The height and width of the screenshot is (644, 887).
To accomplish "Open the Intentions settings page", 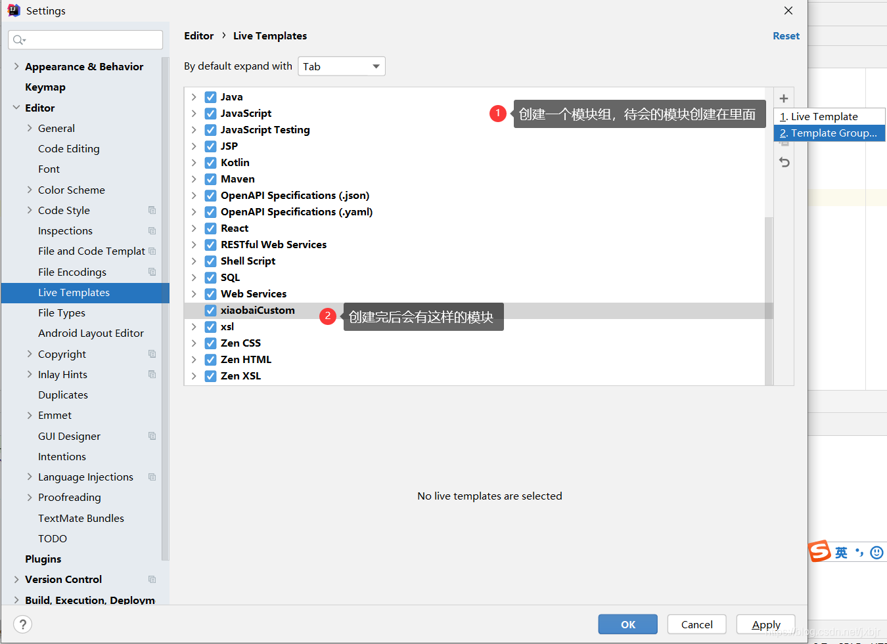I will pos(62,456).
